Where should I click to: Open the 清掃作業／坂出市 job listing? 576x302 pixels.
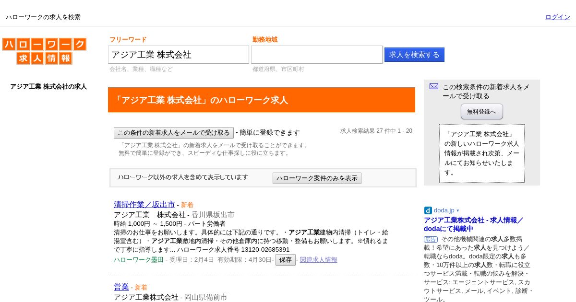click(x=144, y=205)
